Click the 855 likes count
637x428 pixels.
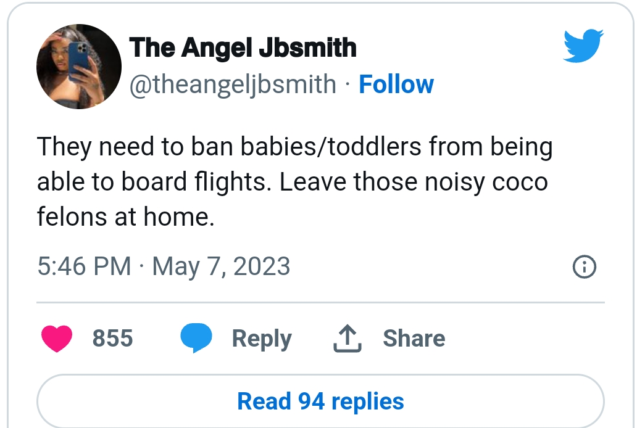pyautogui.click(x=112, y=339)
